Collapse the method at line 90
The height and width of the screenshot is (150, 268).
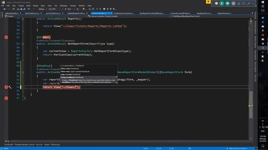click(x=23, y=72)
